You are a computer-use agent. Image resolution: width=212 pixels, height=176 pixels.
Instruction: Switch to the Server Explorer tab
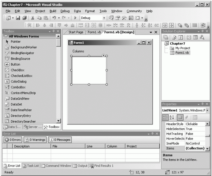click(33, 127)
